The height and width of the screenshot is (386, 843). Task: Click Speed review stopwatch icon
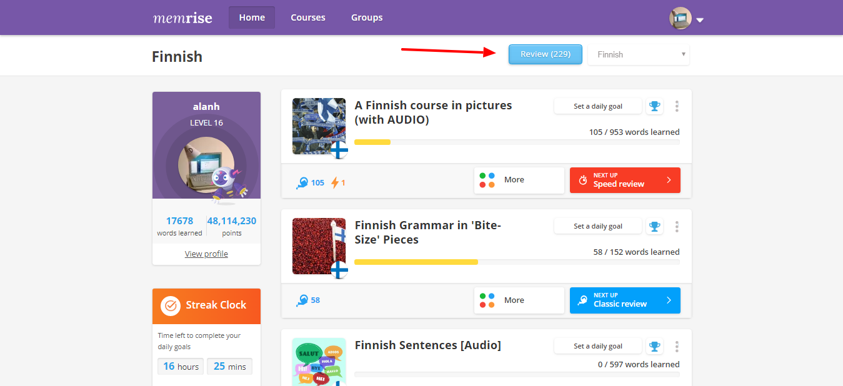(583, 180)
